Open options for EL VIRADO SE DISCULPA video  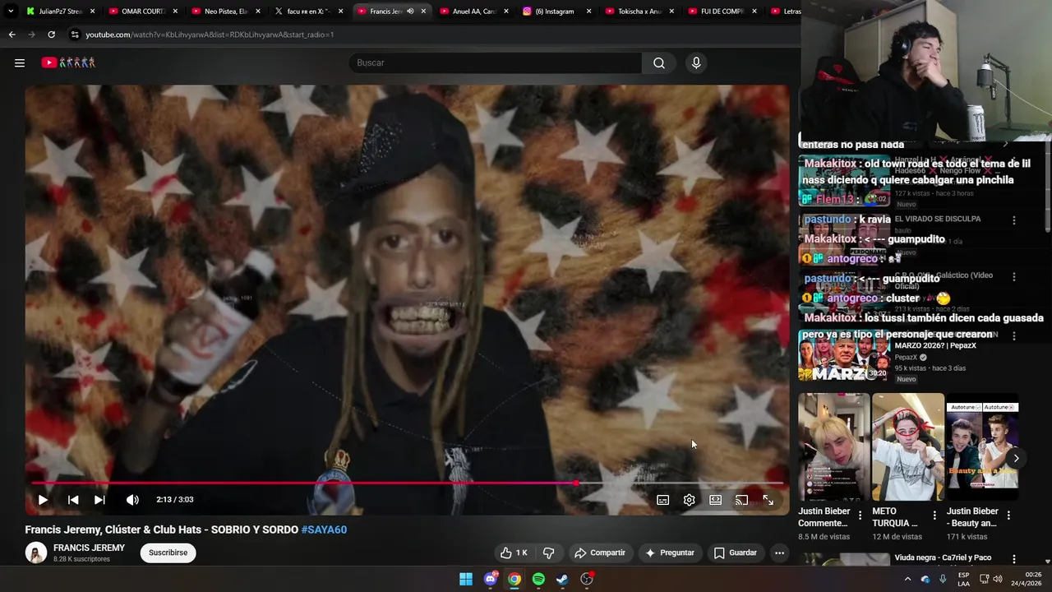(1013, 220)
